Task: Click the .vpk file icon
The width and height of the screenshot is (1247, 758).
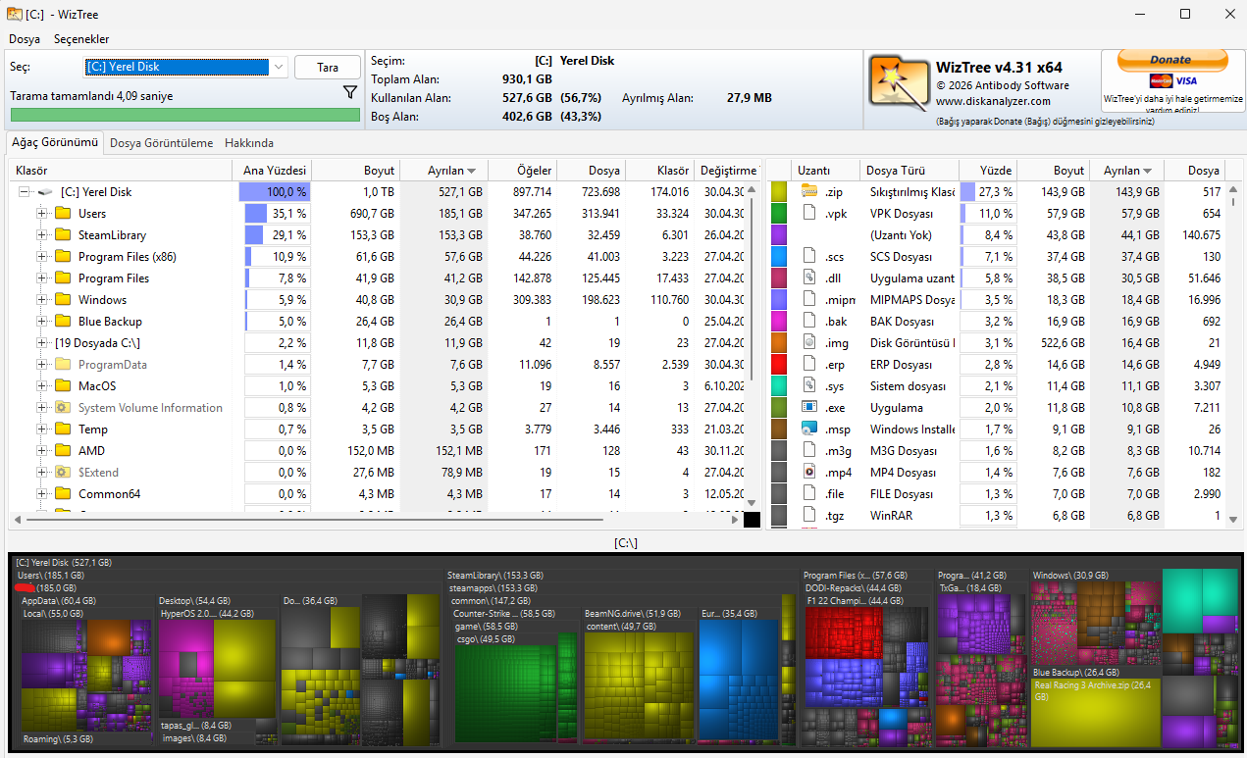Action: point(809,214)
